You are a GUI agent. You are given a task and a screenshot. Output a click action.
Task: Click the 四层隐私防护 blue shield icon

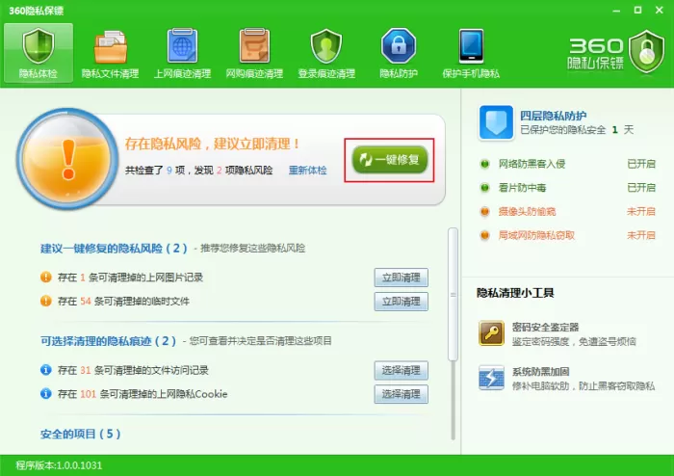pyautogui.click(x=496, y=122)
